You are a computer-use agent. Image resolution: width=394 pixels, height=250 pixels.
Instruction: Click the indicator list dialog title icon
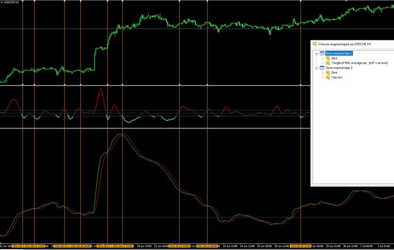pyautogui.click(x=315, y=44)
